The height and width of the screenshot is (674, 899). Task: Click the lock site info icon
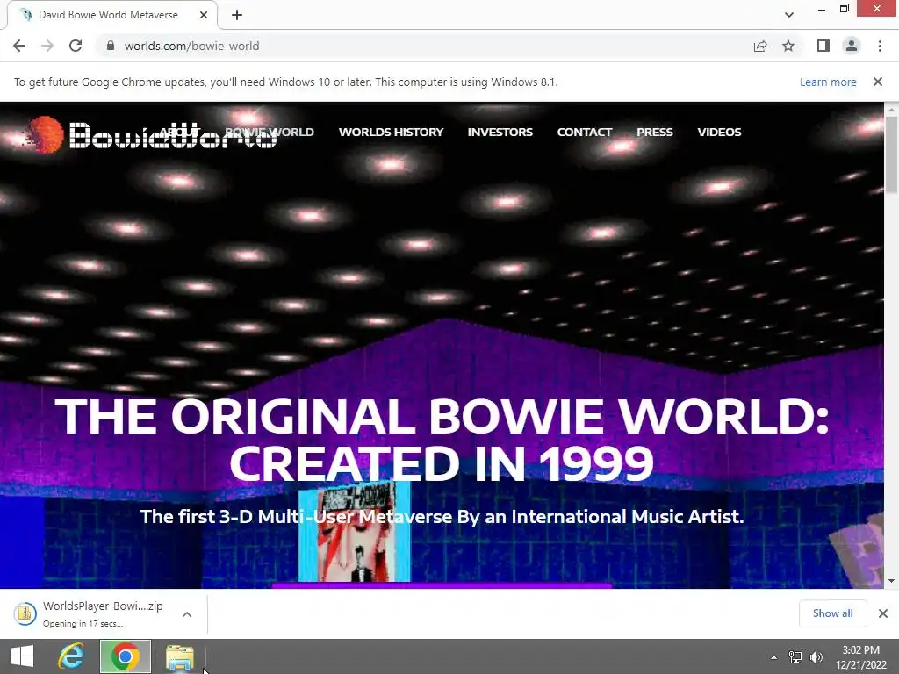point(110,46)
